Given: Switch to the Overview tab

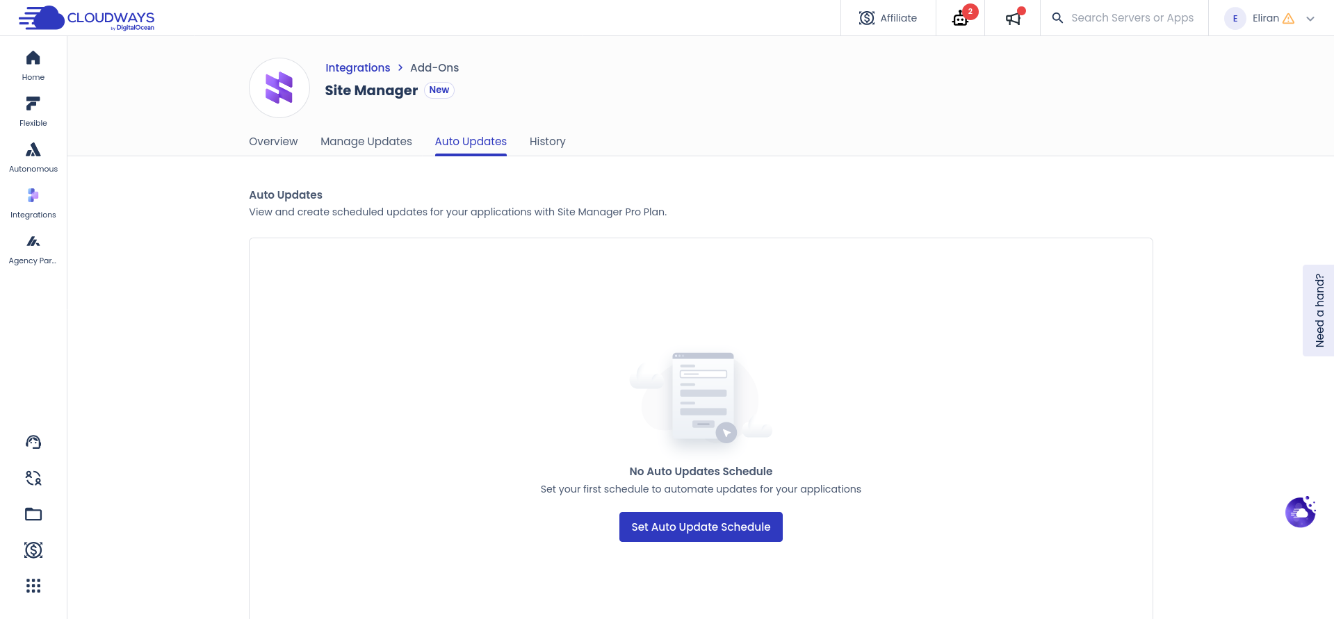Looking at the screenshot, I should (273, 141).
